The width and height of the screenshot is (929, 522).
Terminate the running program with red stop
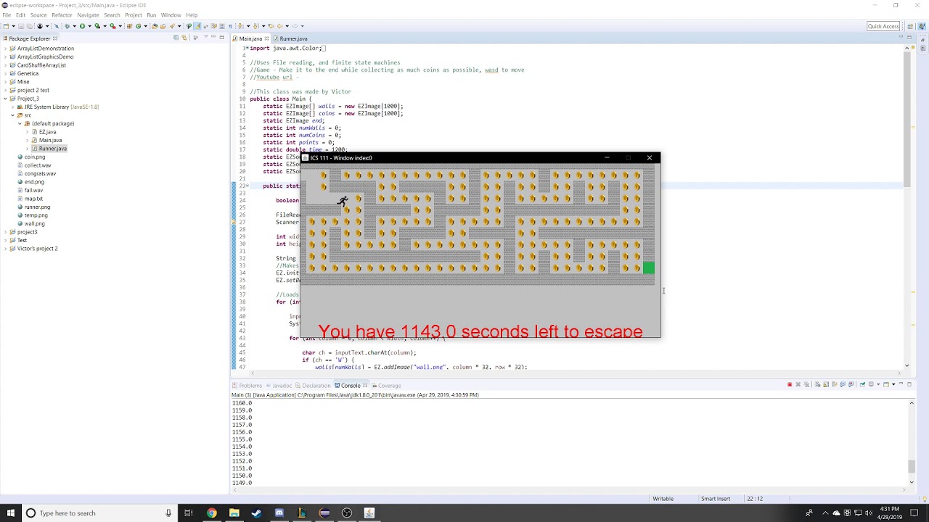pyautogui.click(x=790, y=385)
